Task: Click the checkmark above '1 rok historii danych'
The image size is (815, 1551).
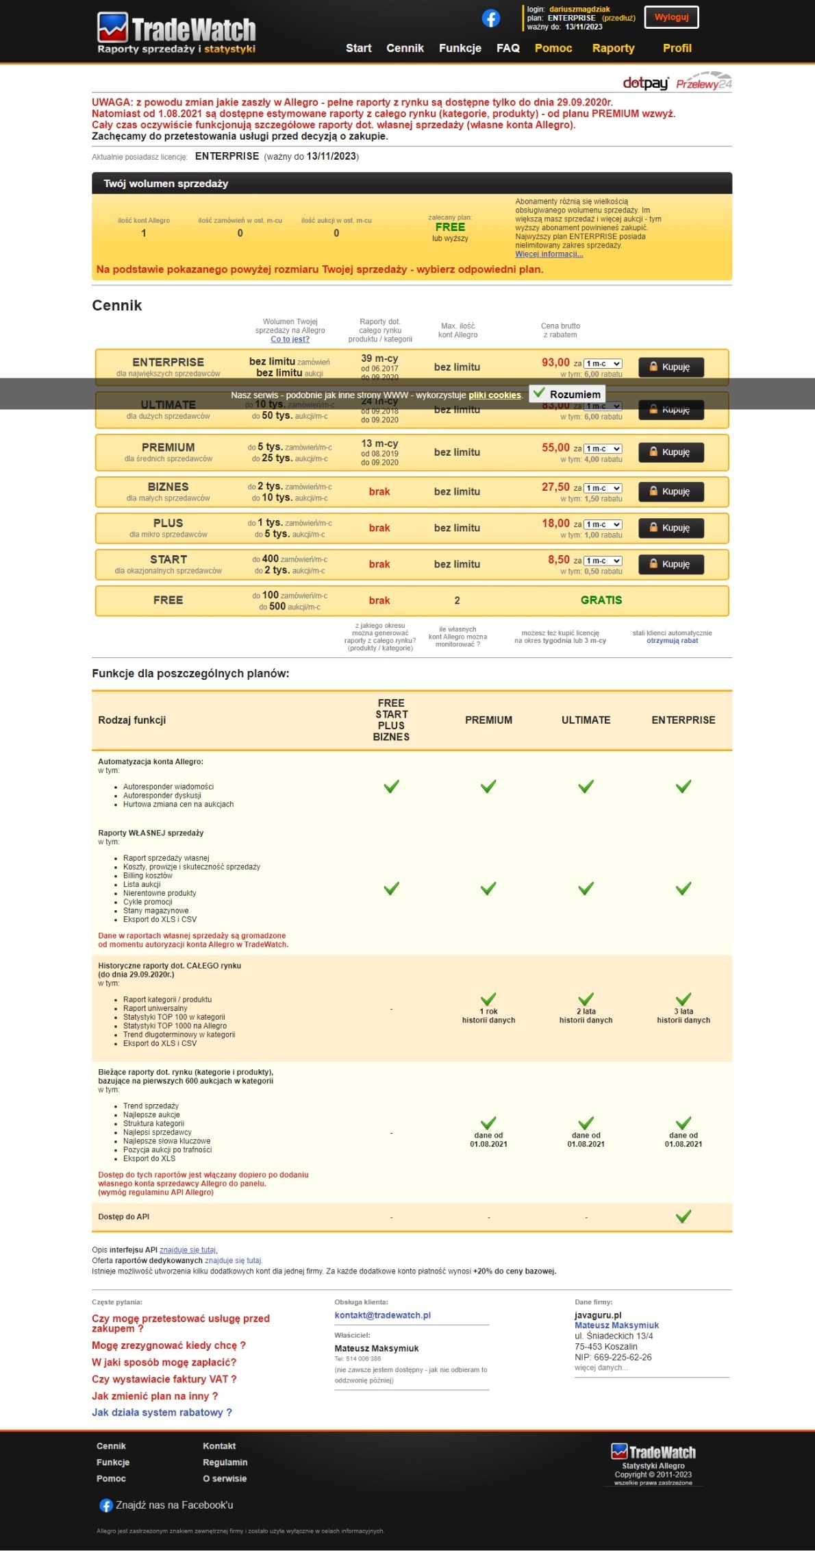Action: (488, 999)
